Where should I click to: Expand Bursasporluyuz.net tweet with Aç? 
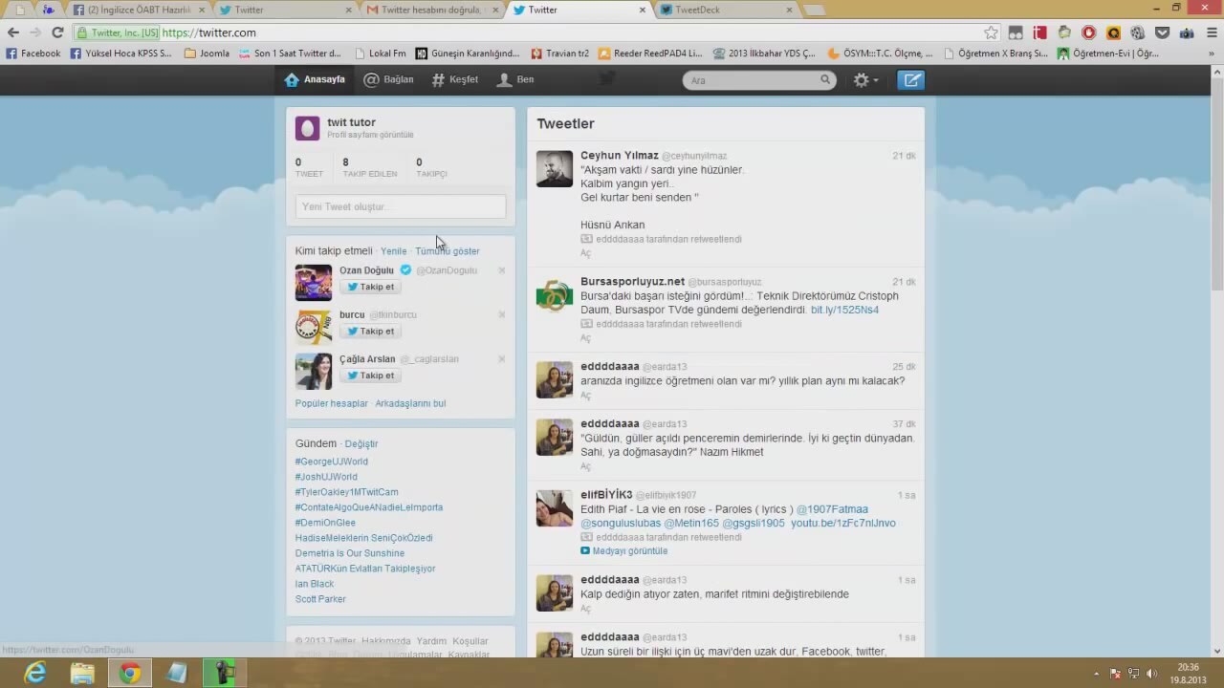586,338
